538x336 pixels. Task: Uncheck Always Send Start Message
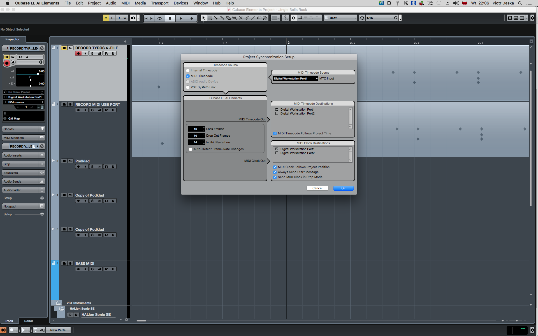coord(275,172)
